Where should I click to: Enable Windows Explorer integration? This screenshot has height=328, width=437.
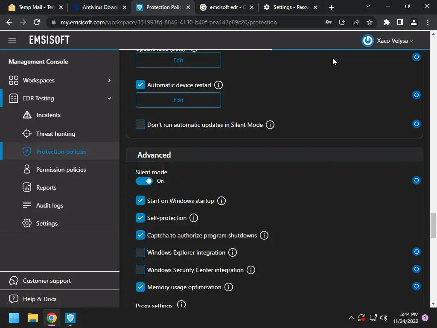tap(140, 252)
